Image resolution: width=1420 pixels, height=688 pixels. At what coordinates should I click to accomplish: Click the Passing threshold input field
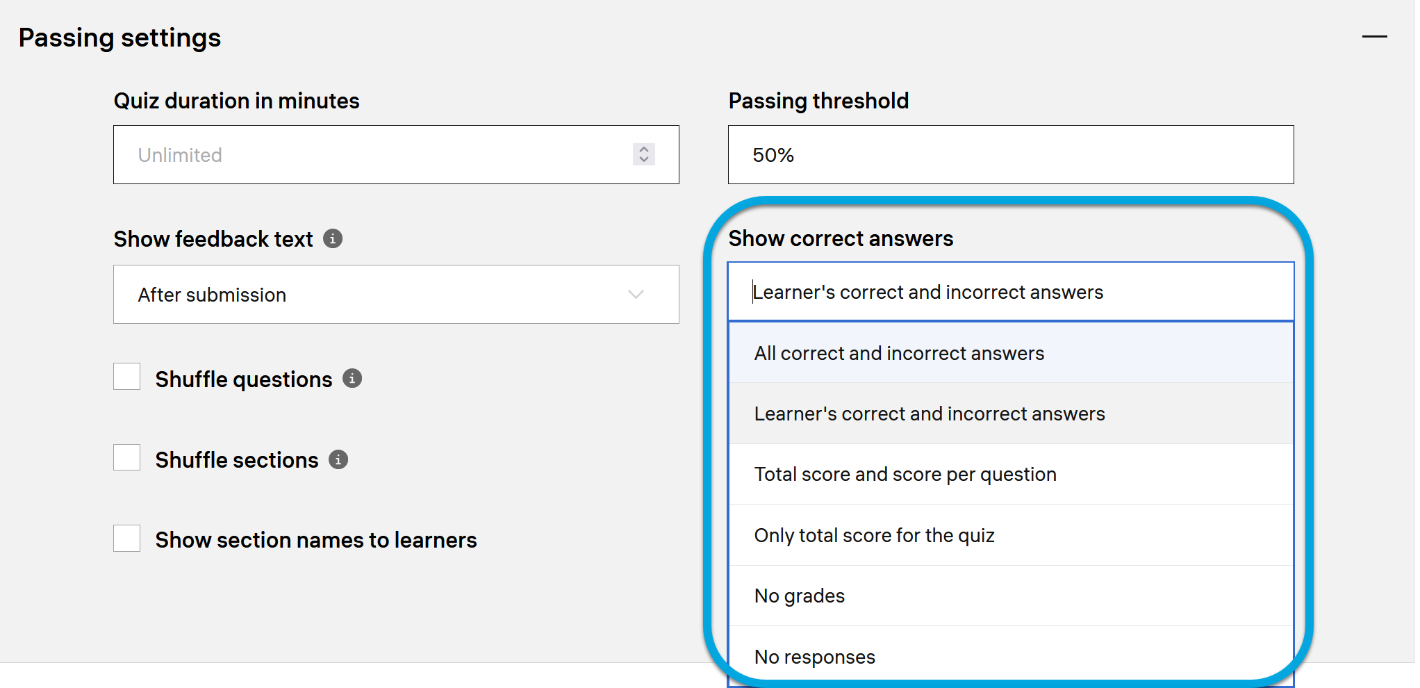point(1010,155)
